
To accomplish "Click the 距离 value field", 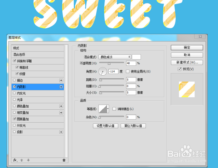I will point(131,80).
